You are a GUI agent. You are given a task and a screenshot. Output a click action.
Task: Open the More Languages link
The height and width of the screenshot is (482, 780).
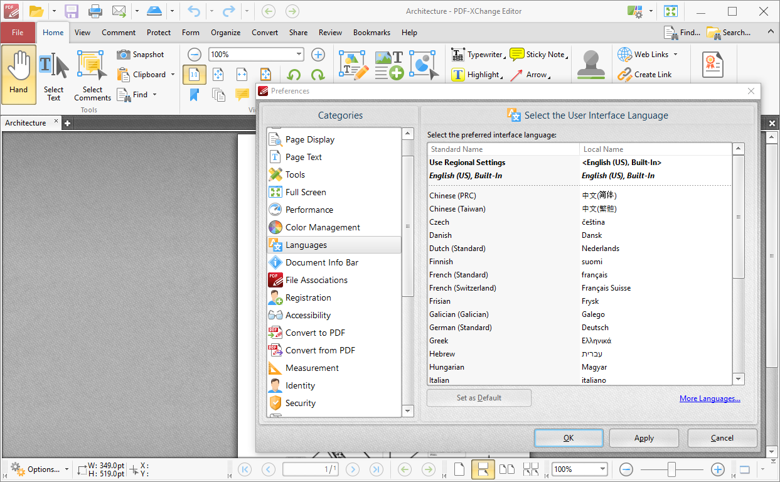click(710, 399)
